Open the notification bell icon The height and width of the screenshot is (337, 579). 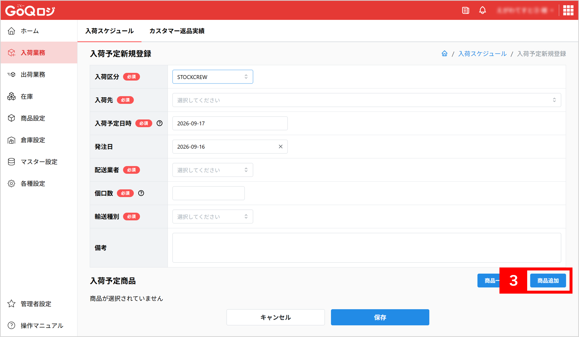point(482,10)
